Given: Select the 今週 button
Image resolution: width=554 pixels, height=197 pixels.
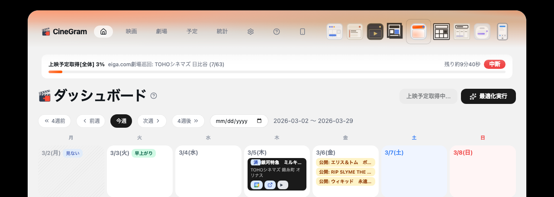Looking at the screenshot, I should click(121, 121).
